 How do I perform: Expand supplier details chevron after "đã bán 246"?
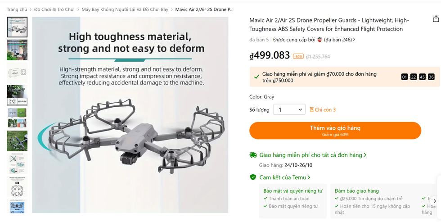tap(354, 40)
